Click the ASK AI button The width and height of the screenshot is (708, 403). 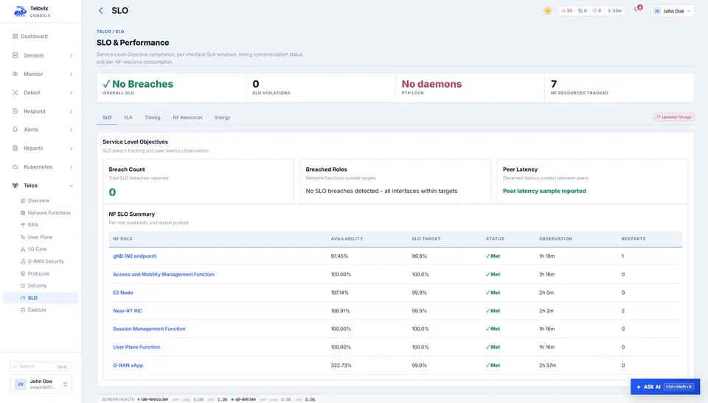tap(665, 387)
